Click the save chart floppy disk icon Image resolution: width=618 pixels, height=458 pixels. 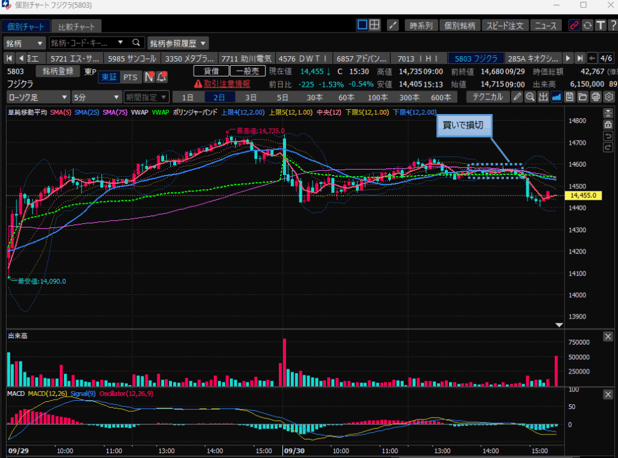pyautogui.click(x=569, y=97)
